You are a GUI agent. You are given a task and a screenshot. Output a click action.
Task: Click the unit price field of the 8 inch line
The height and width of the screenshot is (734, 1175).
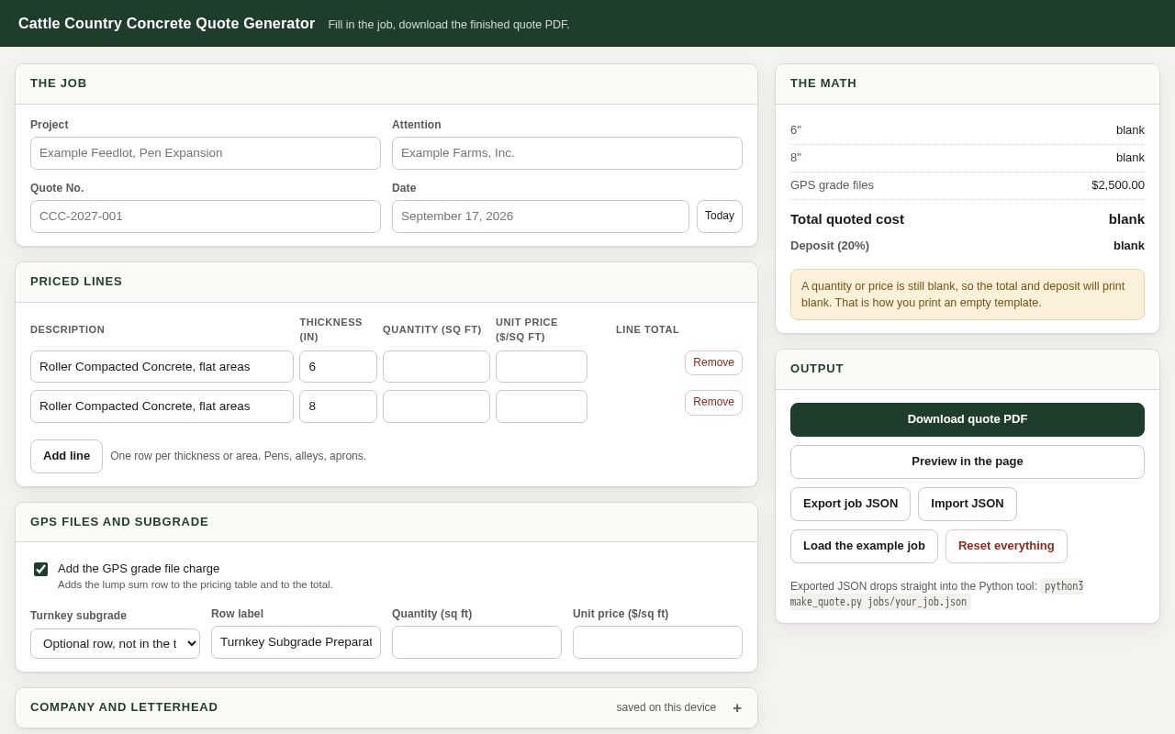542,406
